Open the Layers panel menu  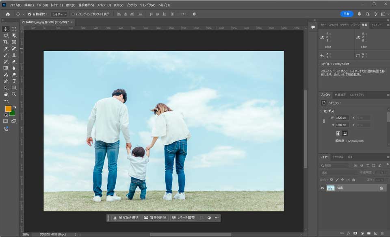pyautogui.click(x=388, y=157)
